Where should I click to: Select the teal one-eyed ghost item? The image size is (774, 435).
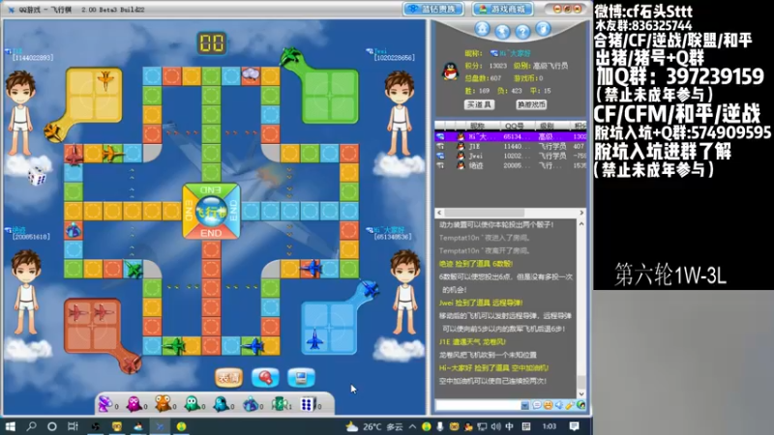pyautogui.click(x=221, y=404)
